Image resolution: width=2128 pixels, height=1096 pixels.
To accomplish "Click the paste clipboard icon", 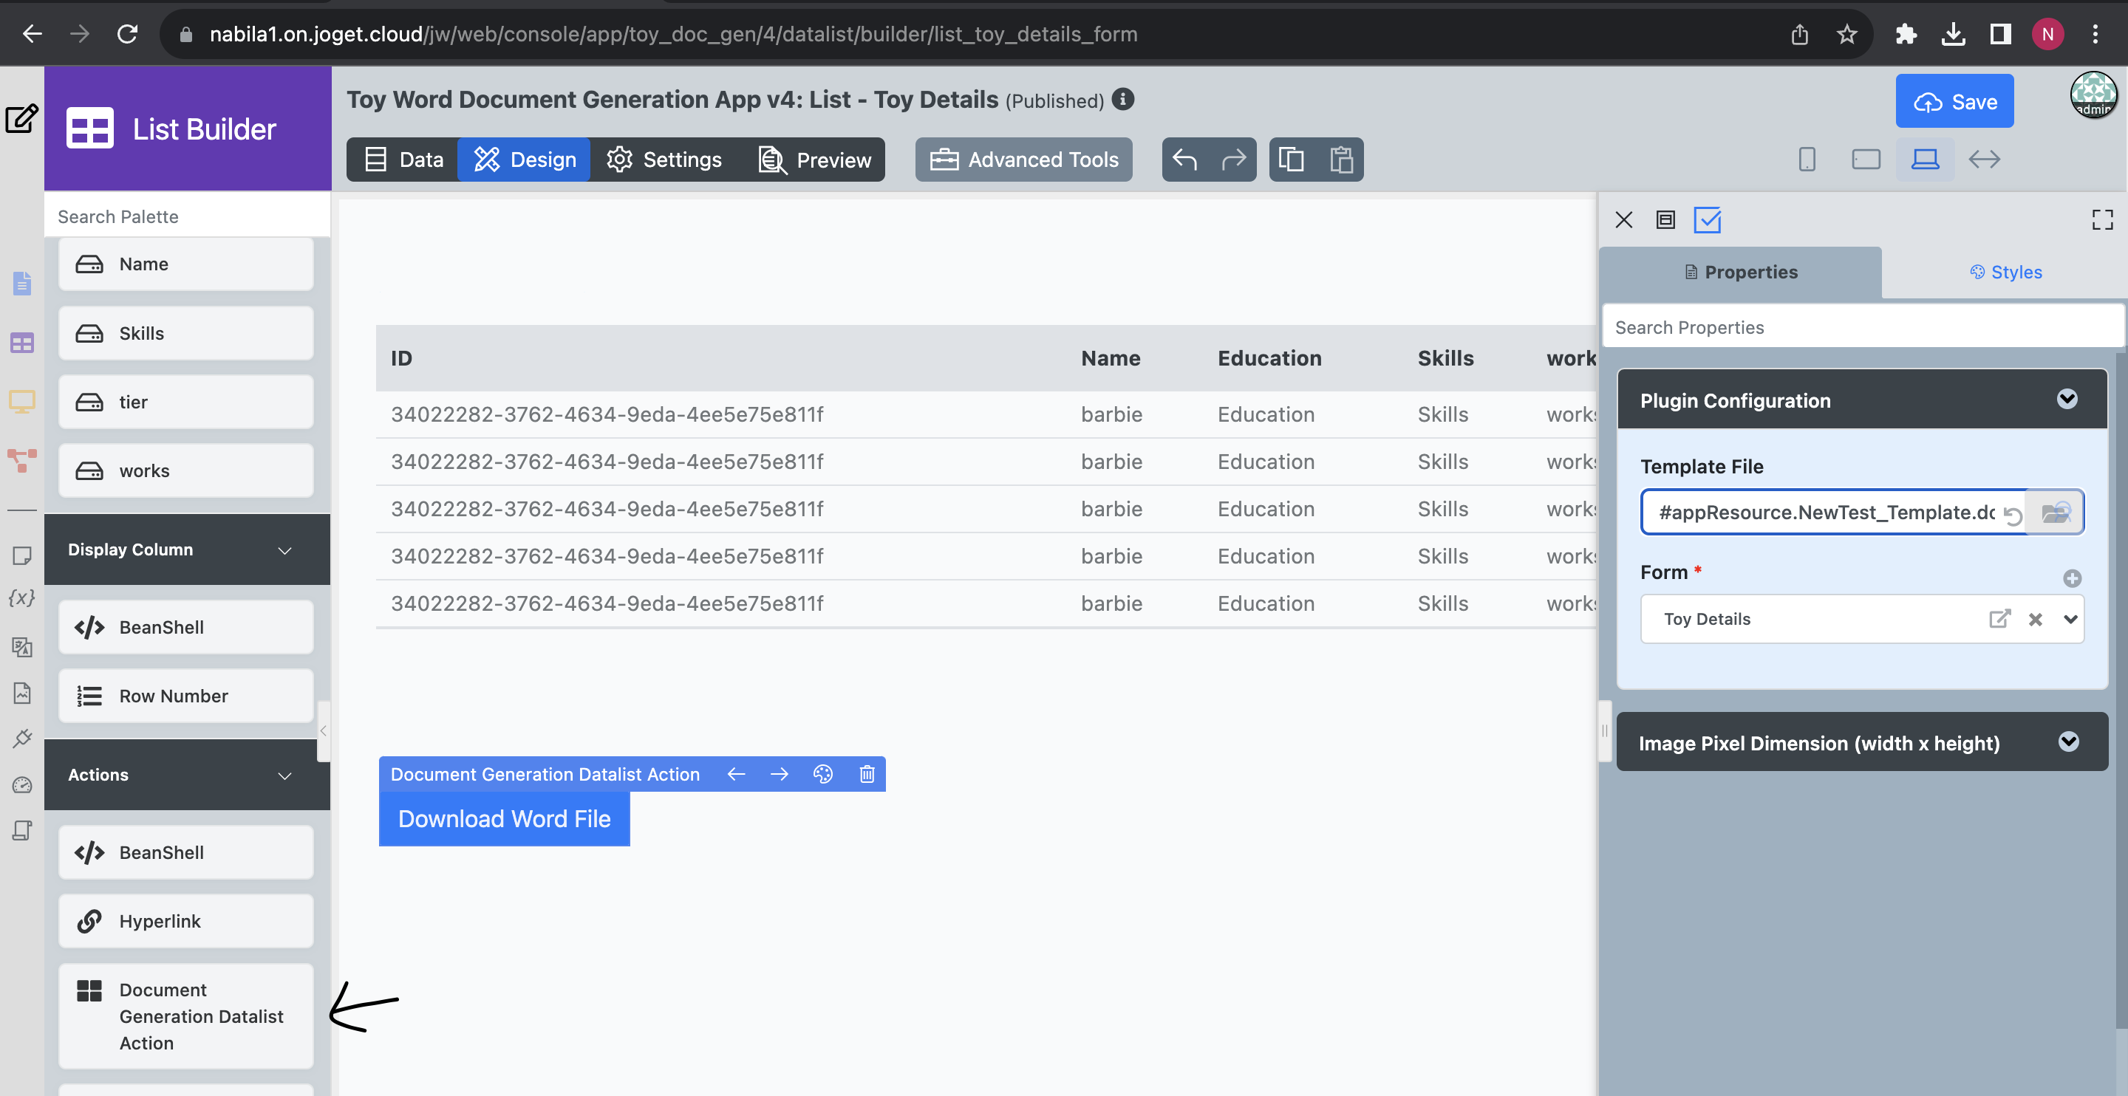I will [x=1341, y=160].
